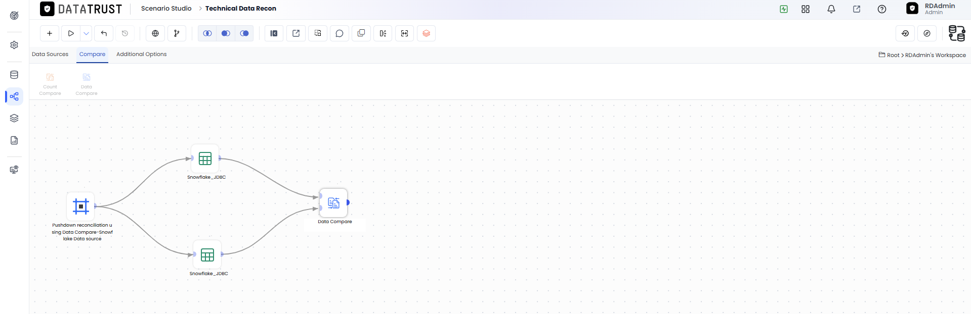Open the git branch icon
971x314 pixels.
(177, 33)
